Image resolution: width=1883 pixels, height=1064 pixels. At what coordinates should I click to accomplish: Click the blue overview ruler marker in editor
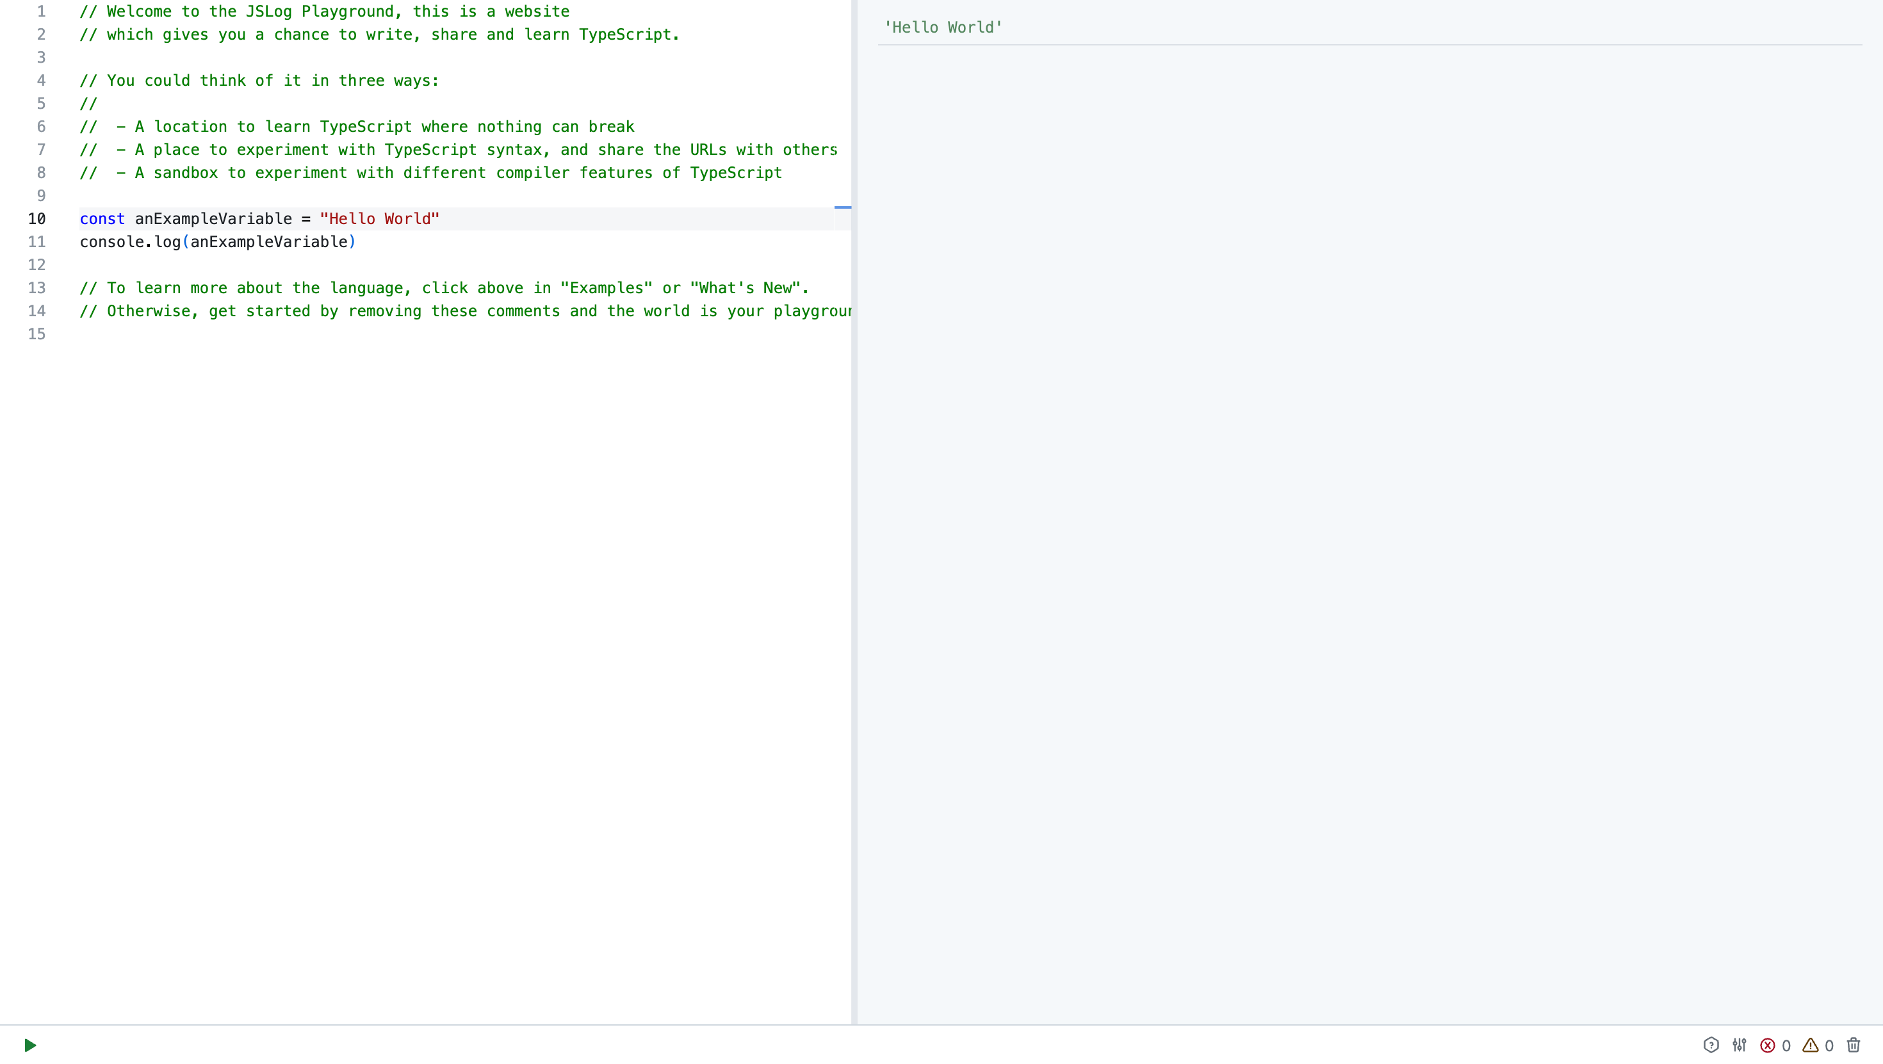point(843,207)
